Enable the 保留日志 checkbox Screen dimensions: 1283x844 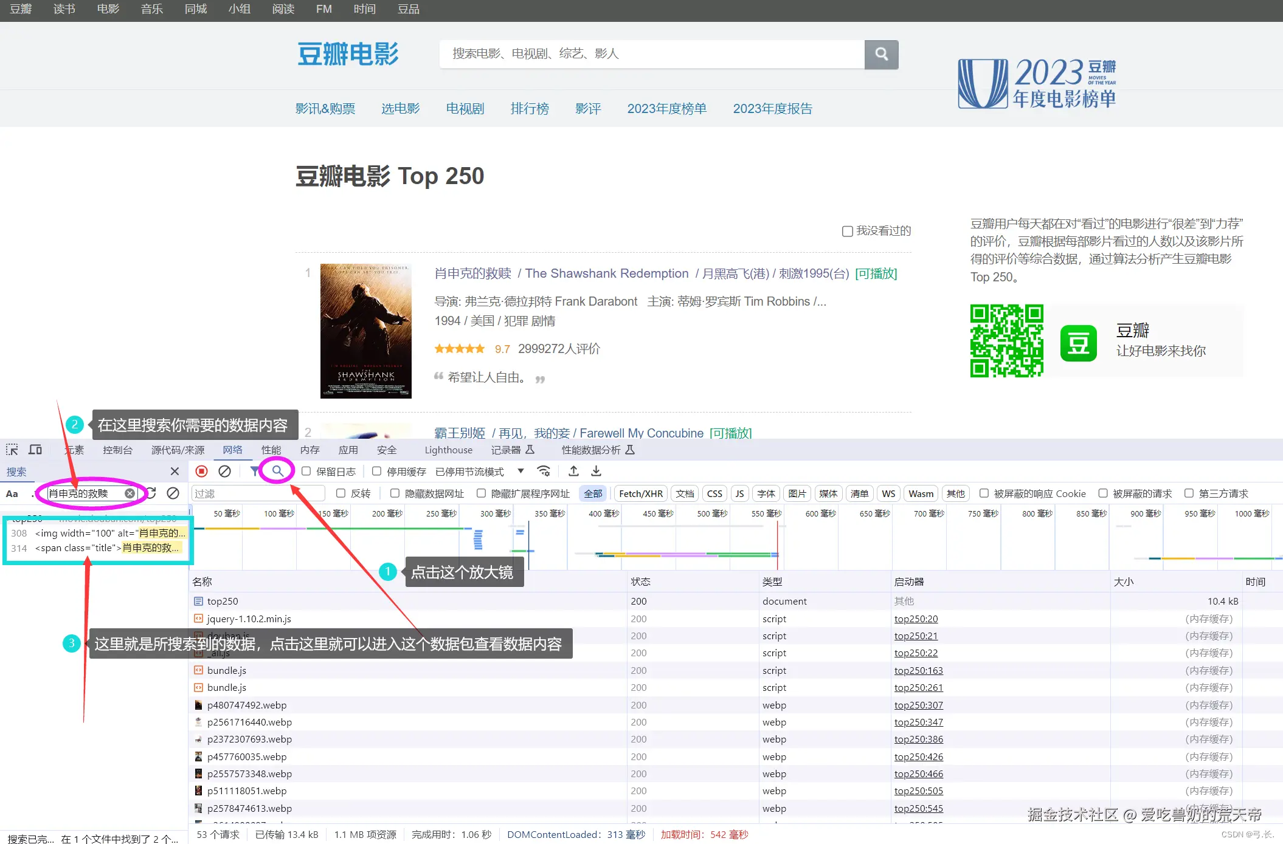tap(306, 471)
